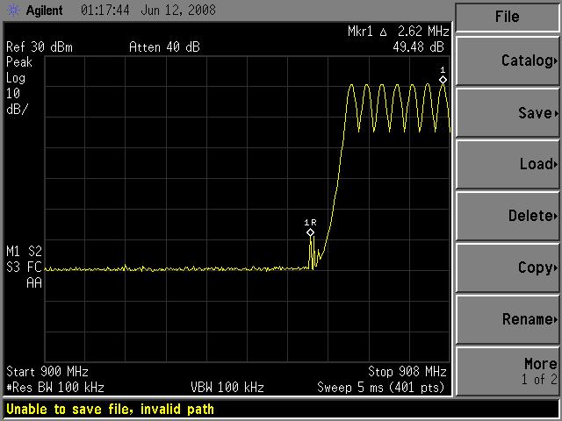Click the Start 900 MHz frequency label

pyautogui.click(x=47, y=371)
